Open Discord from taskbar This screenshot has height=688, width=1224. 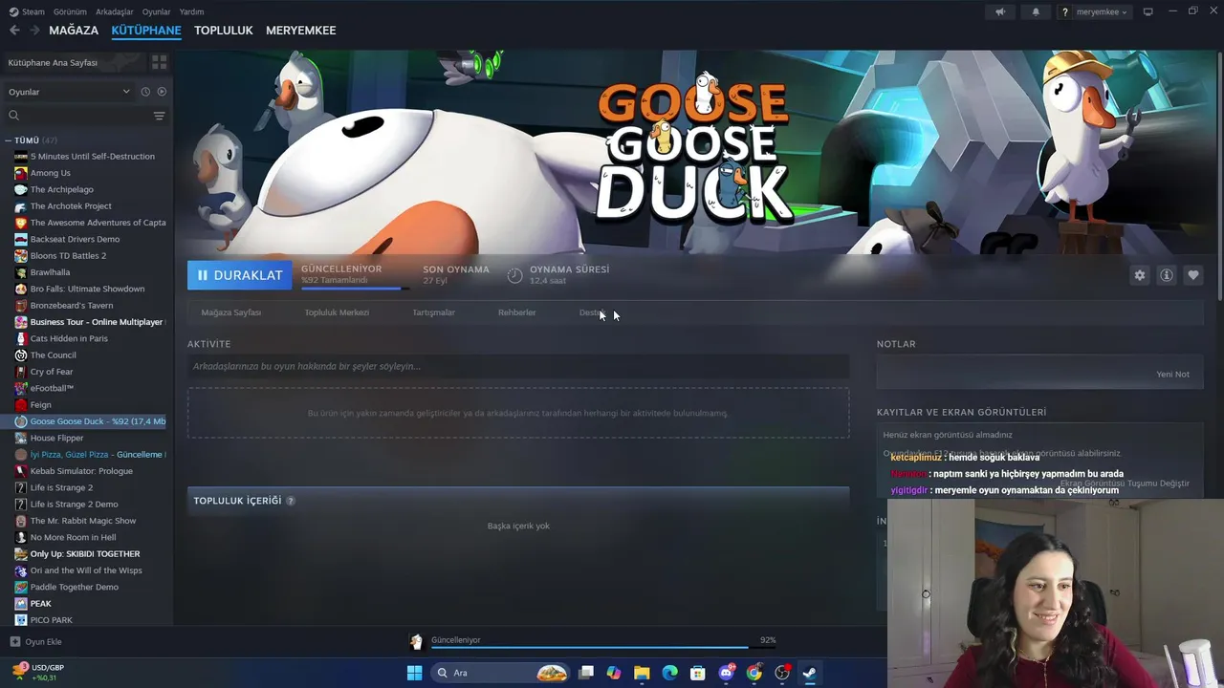click(x=726, y=673)
